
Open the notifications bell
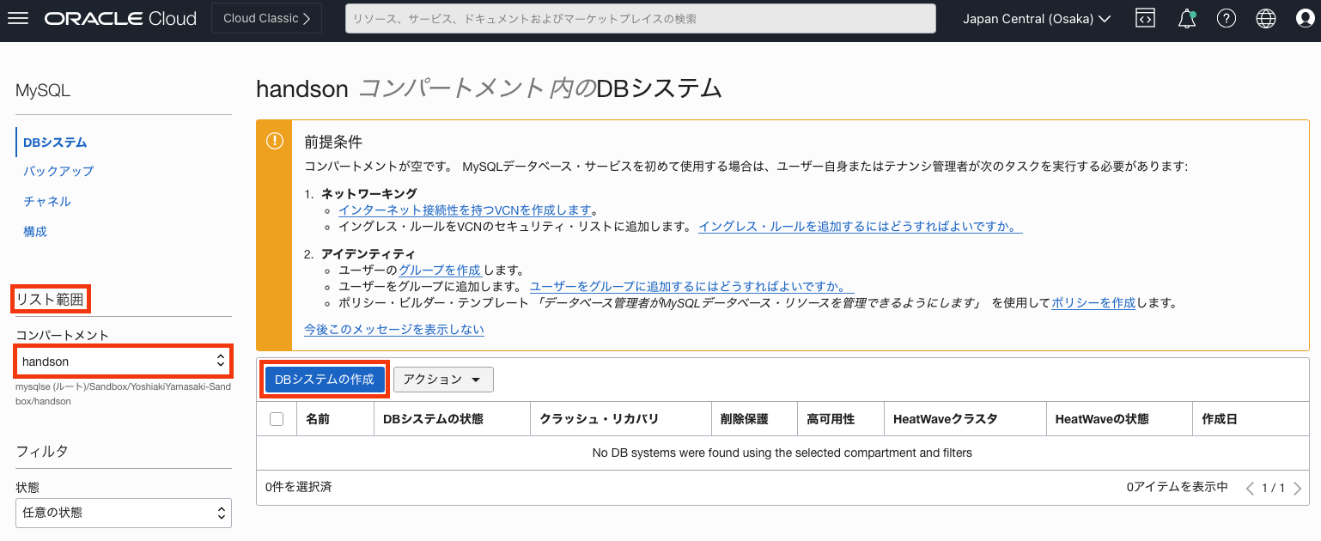pyautogui.click(x=1187, y=19)
